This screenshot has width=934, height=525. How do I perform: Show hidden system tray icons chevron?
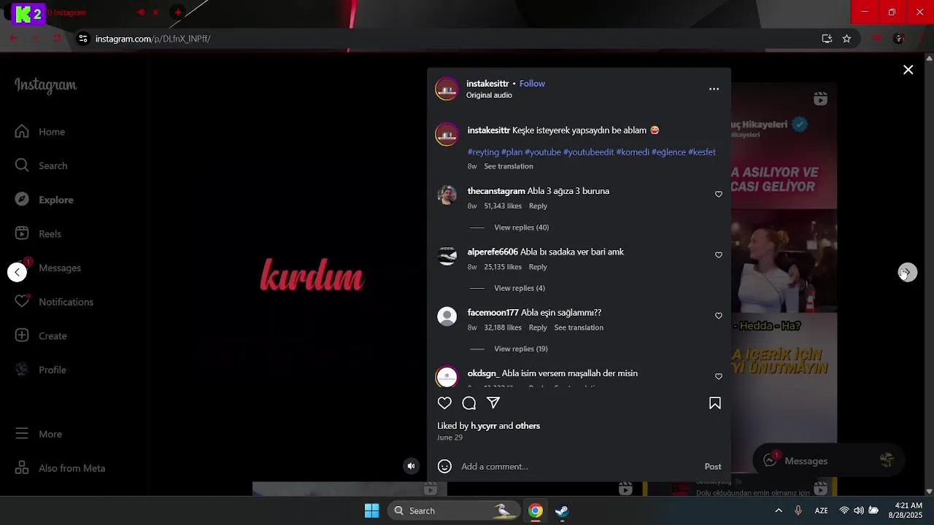779,510
